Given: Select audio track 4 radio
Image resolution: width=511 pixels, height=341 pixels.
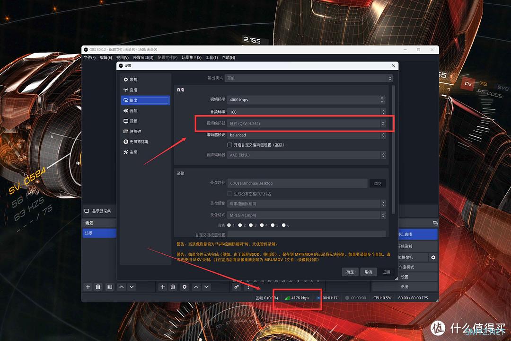Looking at the screenshot, I should (262, 225).
